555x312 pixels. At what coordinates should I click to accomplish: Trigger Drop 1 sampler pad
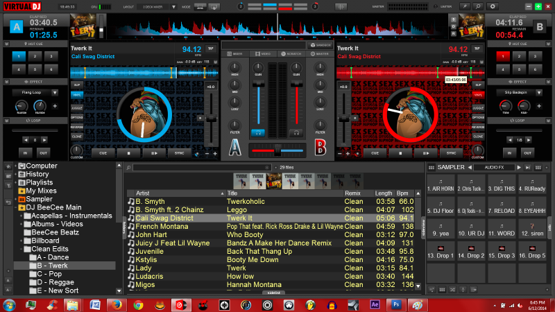coord(441,252)
